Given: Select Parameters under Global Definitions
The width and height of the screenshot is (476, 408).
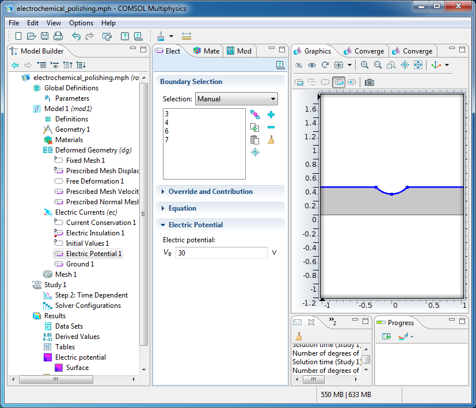Looking at the screenshot, I should [x=67, y=98].
